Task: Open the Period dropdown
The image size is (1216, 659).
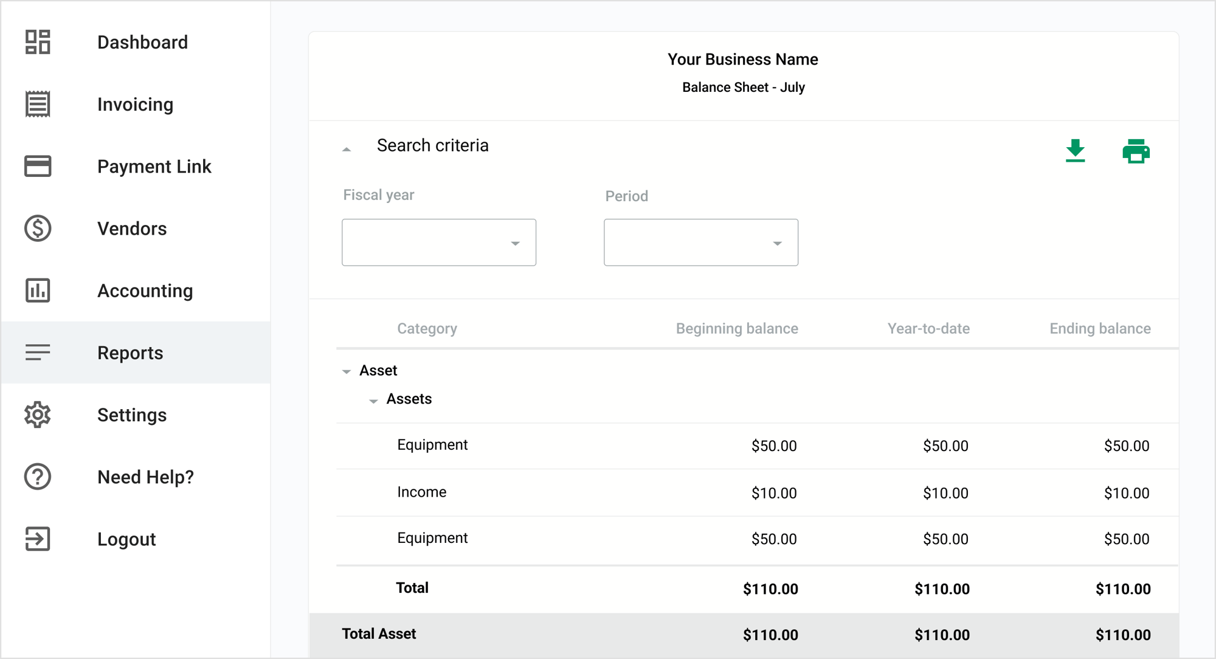Action: coord(699,242)
